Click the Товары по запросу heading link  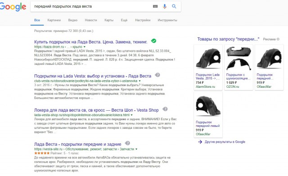228,39
